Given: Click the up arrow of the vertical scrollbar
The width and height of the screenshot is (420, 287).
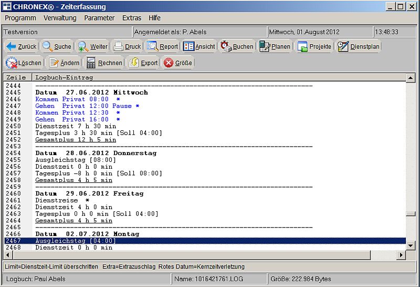Looking at the screenshot, I should [x=411, y=78].
